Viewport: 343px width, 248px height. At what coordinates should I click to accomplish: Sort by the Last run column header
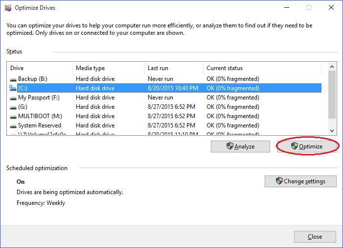point(174,68)
